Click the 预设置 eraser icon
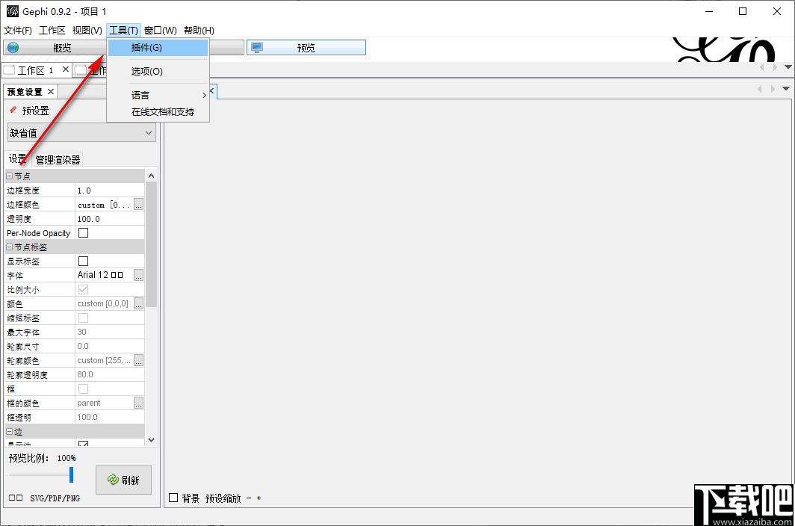The image size is (795, 526). coord(13,110)
